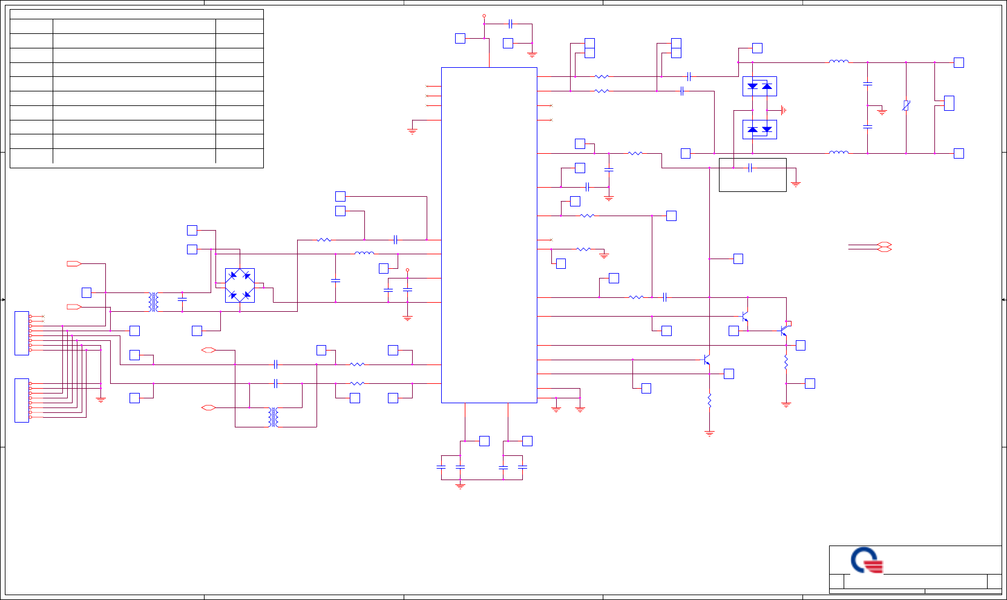Select the lower left connector block

tap(22, 400)
